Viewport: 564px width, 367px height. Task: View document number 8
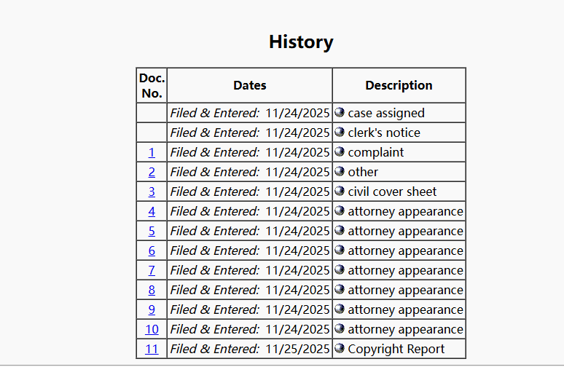point(152,291)
